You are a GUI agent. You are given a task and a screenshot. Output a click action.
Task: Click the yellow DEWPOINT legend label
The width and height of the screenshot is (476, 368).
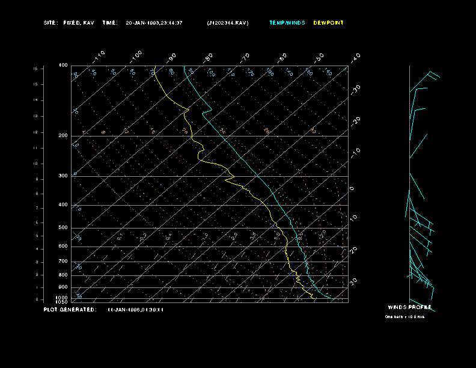click(329, 23)
